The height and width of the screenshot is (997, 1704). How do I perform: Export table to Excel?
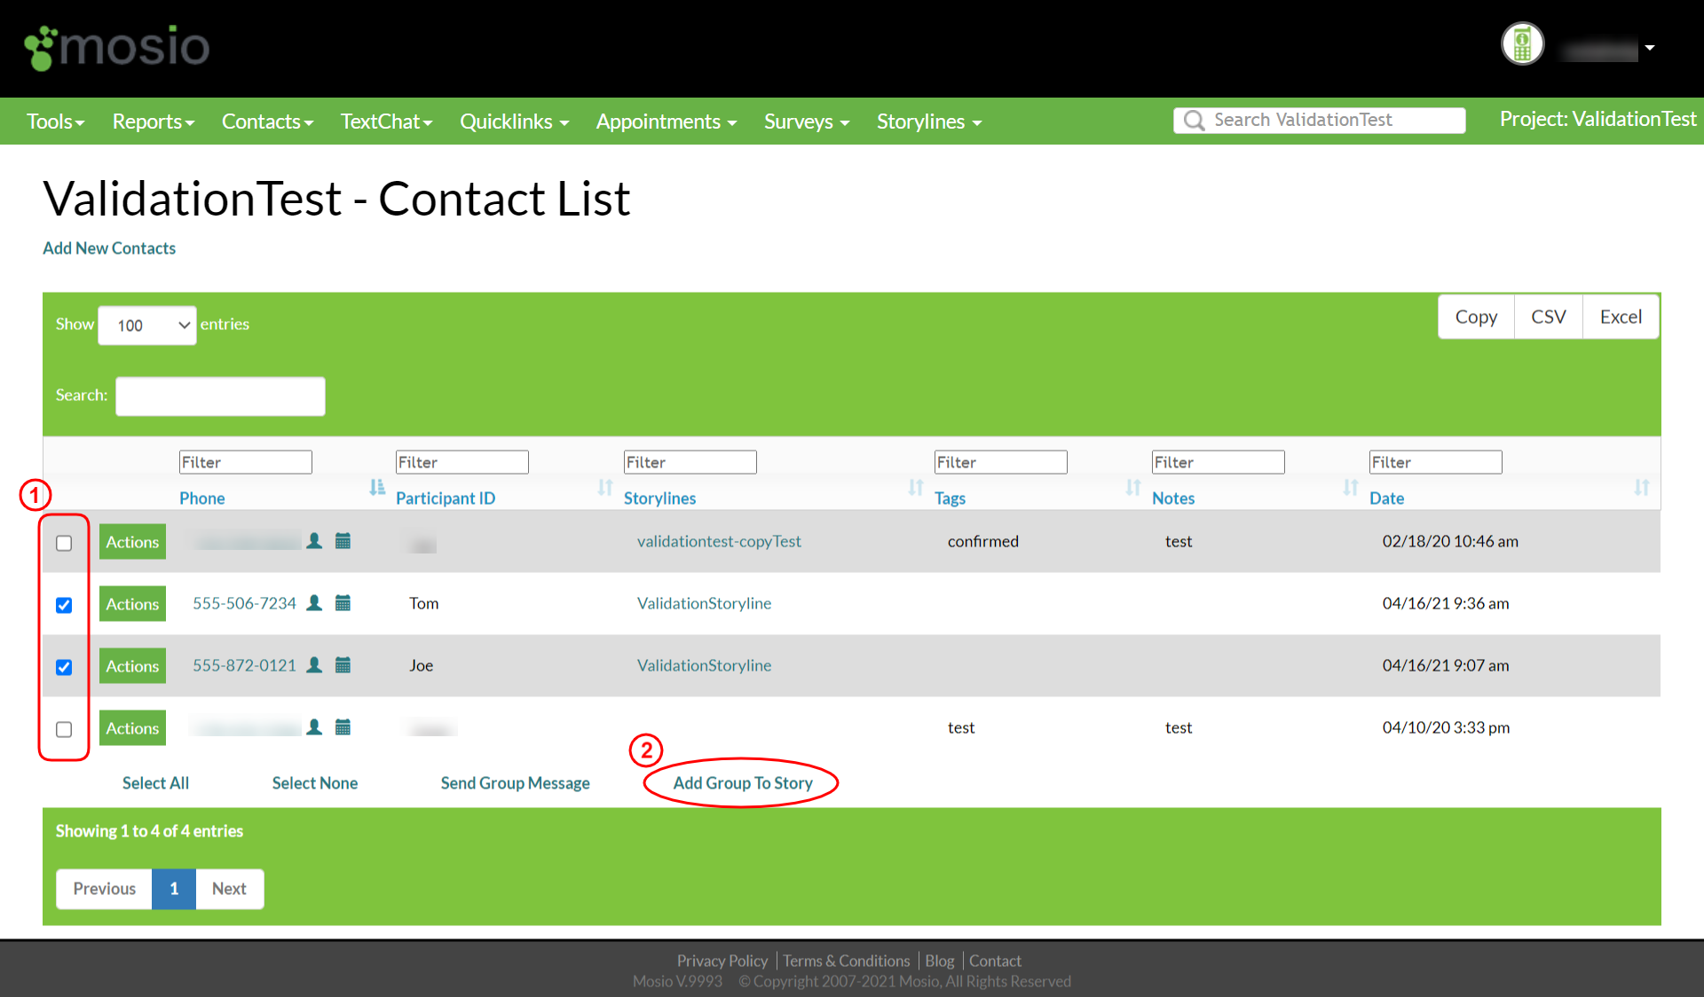(1621, 317)
